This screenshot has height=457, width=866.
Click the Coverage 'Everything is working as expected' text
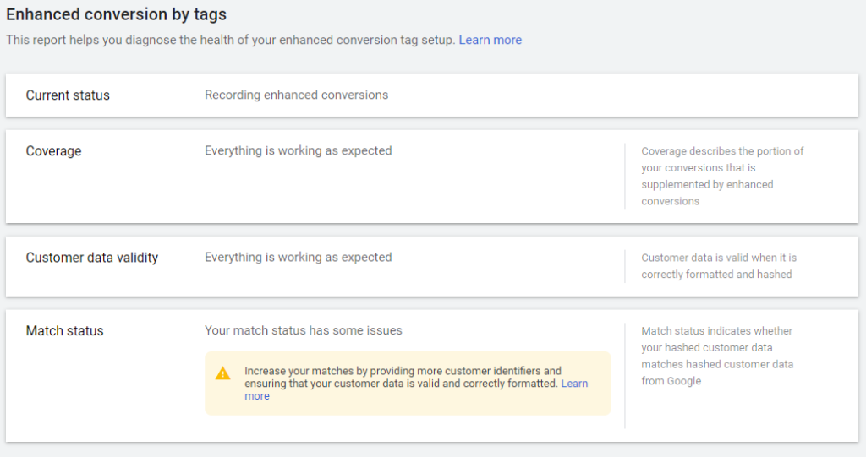pos(299,150)
